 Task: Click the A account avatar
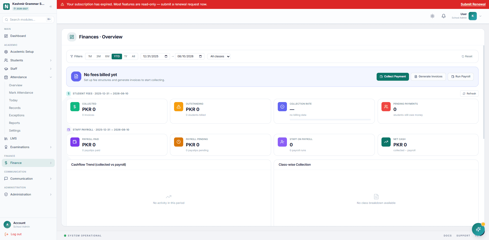[x=7, y=224]
